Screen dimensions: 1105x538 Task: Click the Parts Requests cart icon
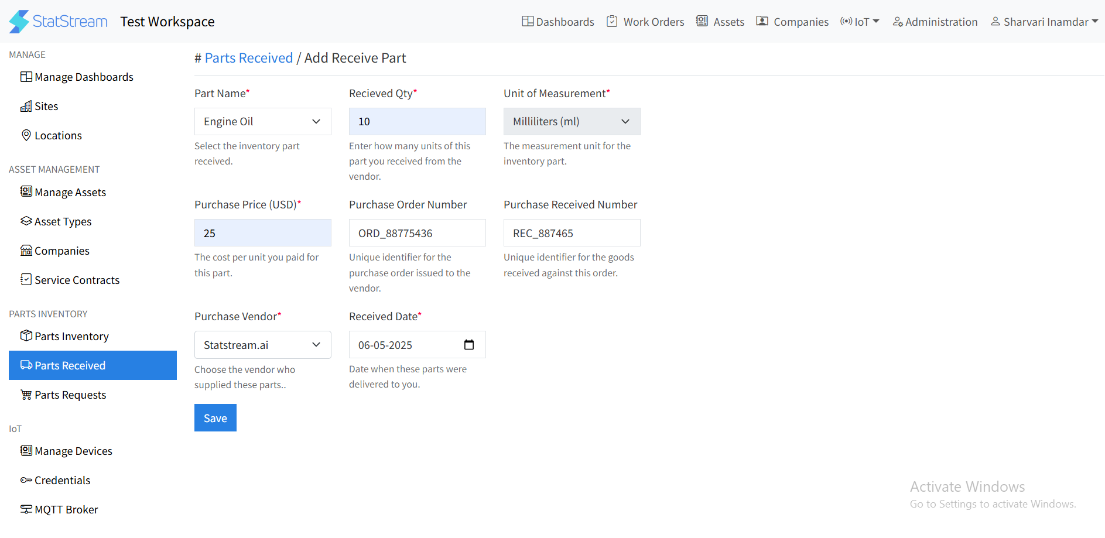(26, 395)
